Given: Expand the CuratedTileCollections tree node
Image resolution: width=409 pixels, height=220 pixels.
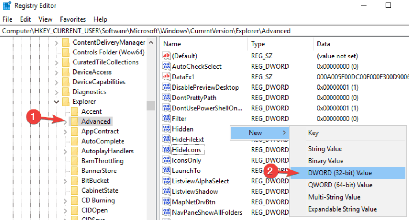Looking at the screenshot, I should click(57, 62).
